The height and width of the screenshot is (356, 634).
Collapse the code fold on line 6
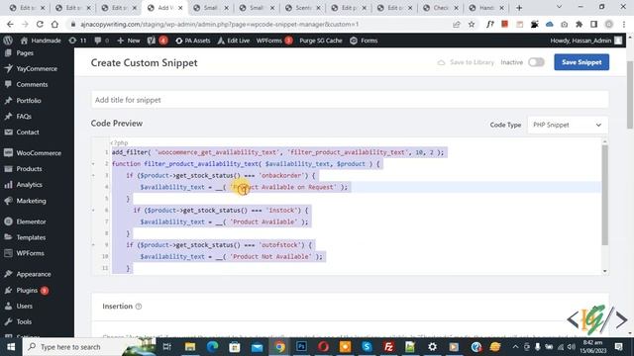click(x=93, y=211)
